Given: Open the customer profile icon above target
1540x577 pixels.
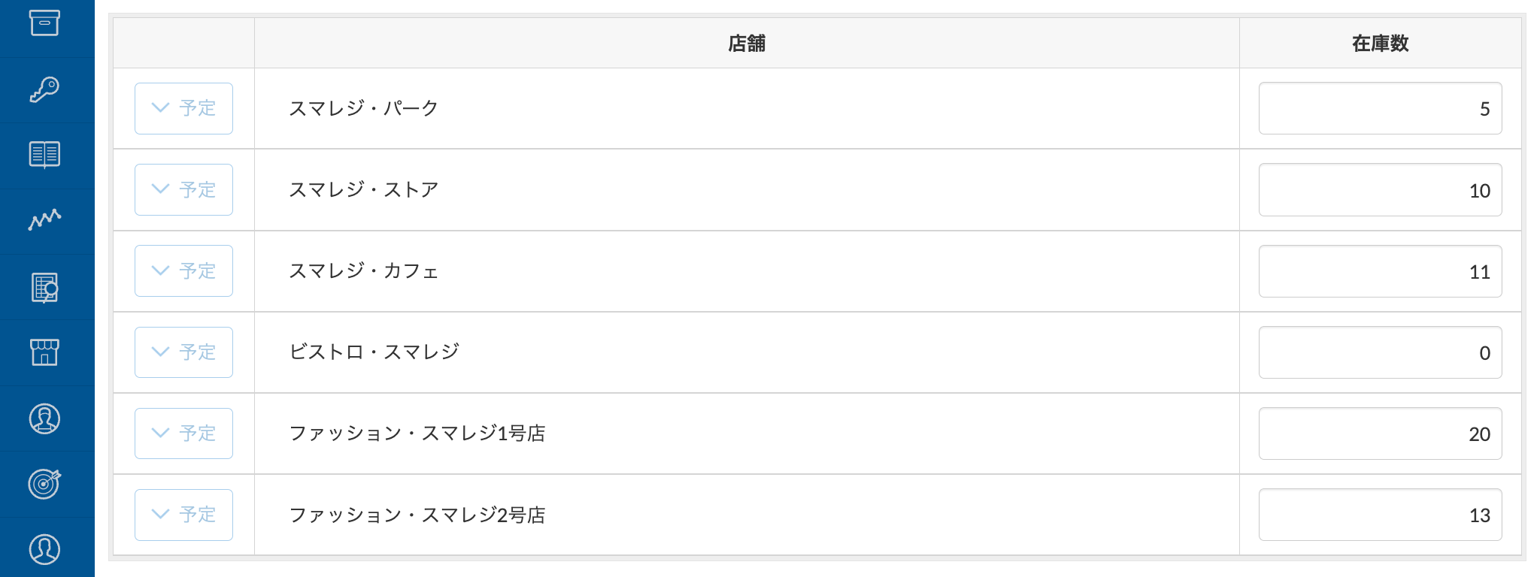Looking at the screenshot, I should click(44, 418).
